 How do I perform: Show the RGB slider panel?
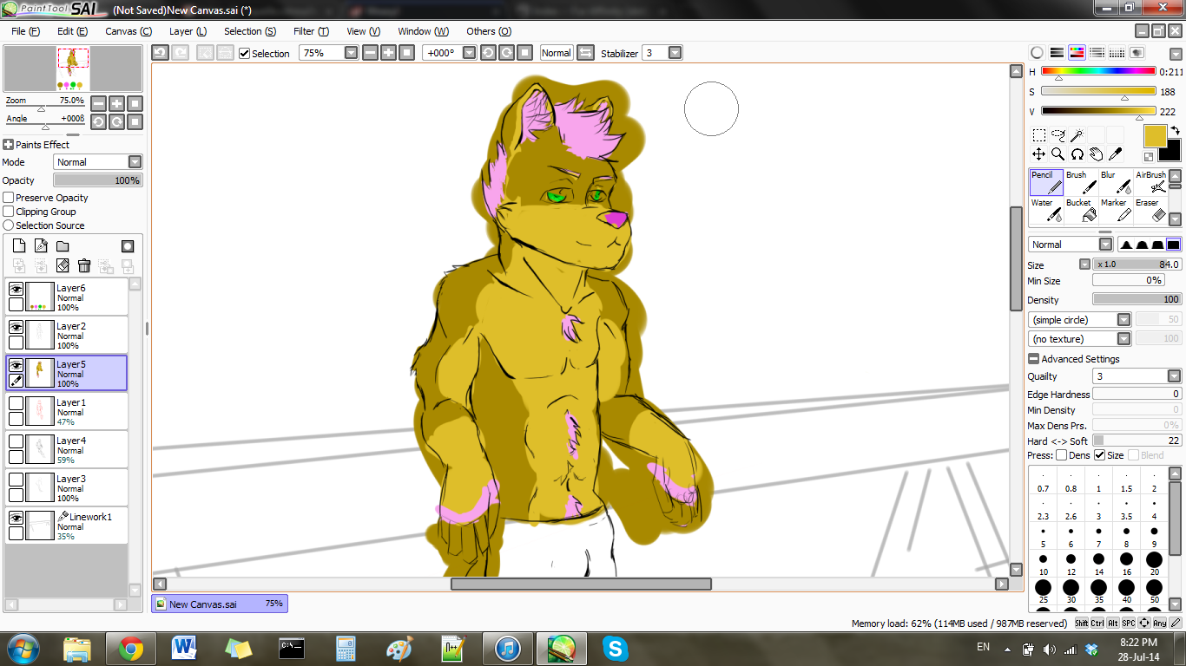coord(1057,53)
